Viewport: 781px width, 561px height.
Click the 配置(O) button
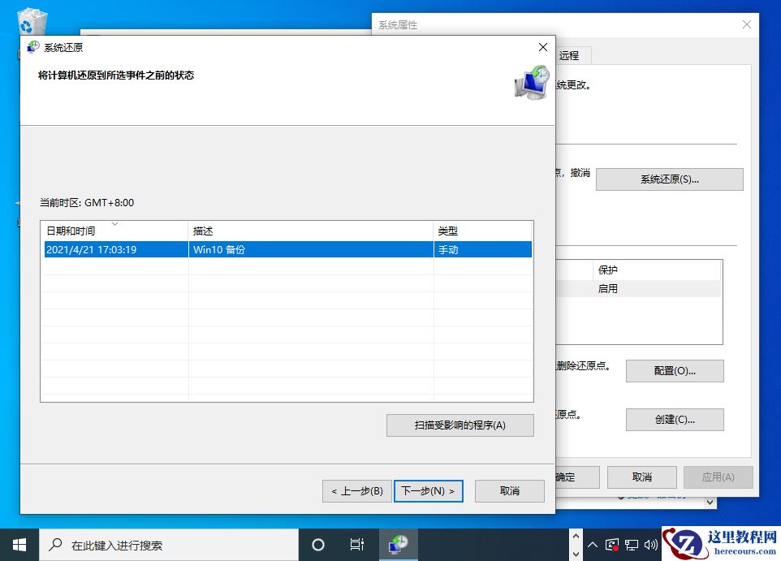674,370
